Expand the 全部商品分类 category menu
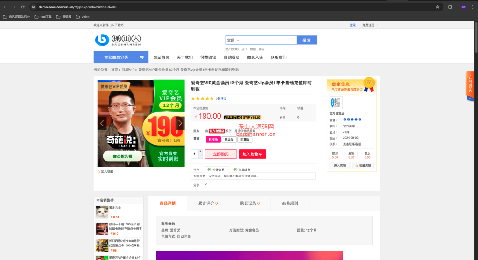The image size is (478, 260). [121, 57]
